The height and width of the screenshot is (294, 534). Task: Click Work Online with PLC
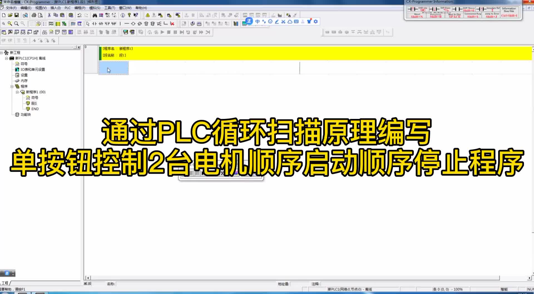pyautogui.click(x=147, y=15)
